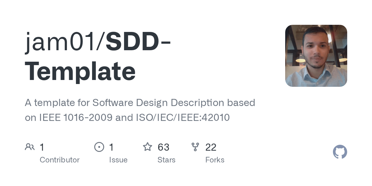This screenshot has width=372, height=186.
Task: Click the GitHub Octocat logo
Action: point(340,152)
